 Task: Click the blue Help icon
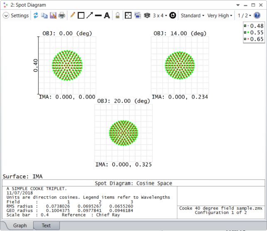click(257, 15)
